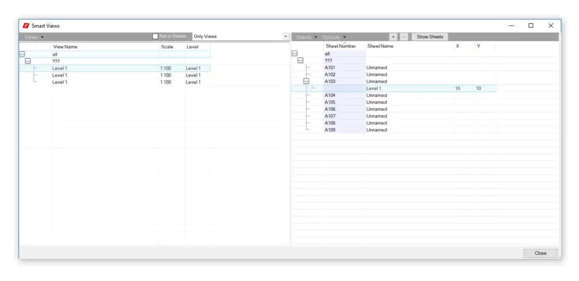Click the Y value 10 cell
Screen dimensions: 579x281
pos(478,88)
